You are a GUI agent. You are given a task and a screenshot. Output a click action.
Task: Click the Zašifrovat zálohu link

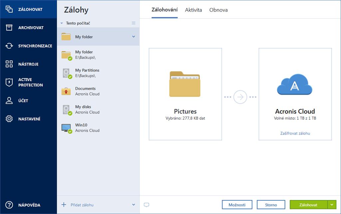click(295, 133)
